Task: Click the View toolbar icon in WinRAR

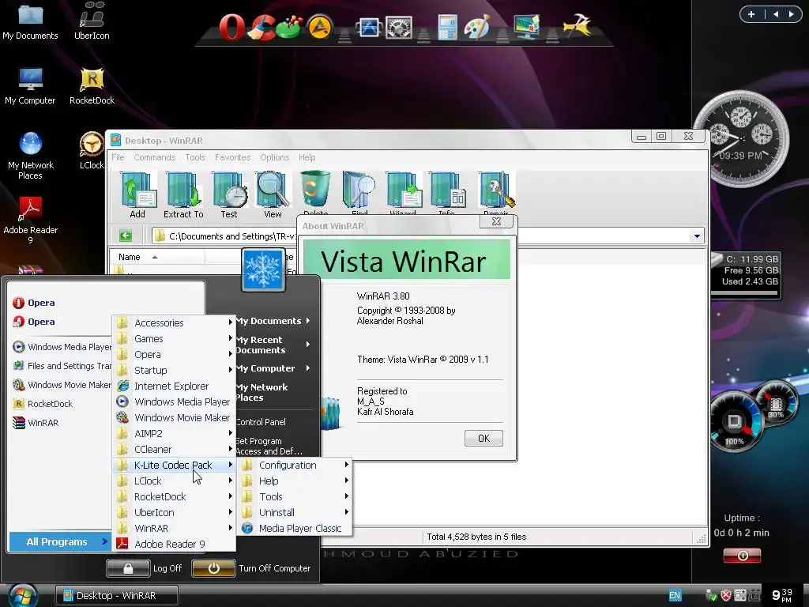Action: (273, 195)
